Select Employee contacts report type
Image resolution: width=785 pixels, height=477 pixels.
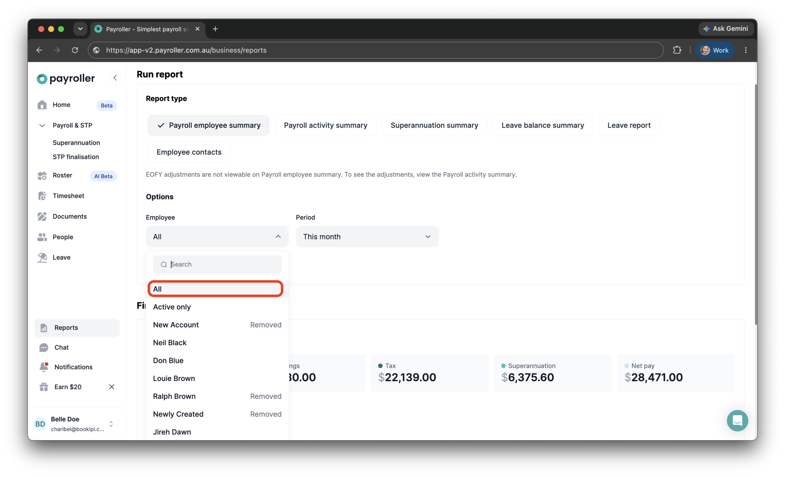[x=189, y=152]
